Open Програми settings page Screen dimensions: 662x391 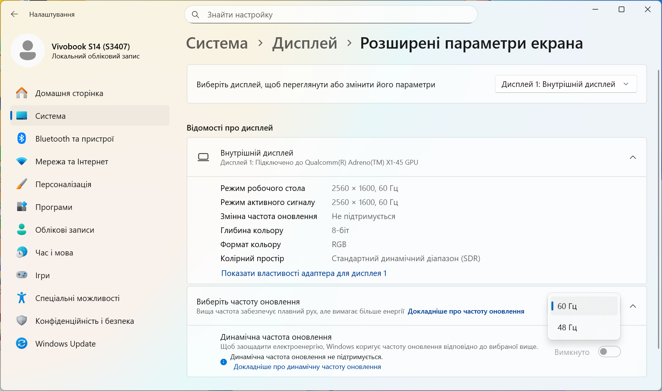(90, 207)
